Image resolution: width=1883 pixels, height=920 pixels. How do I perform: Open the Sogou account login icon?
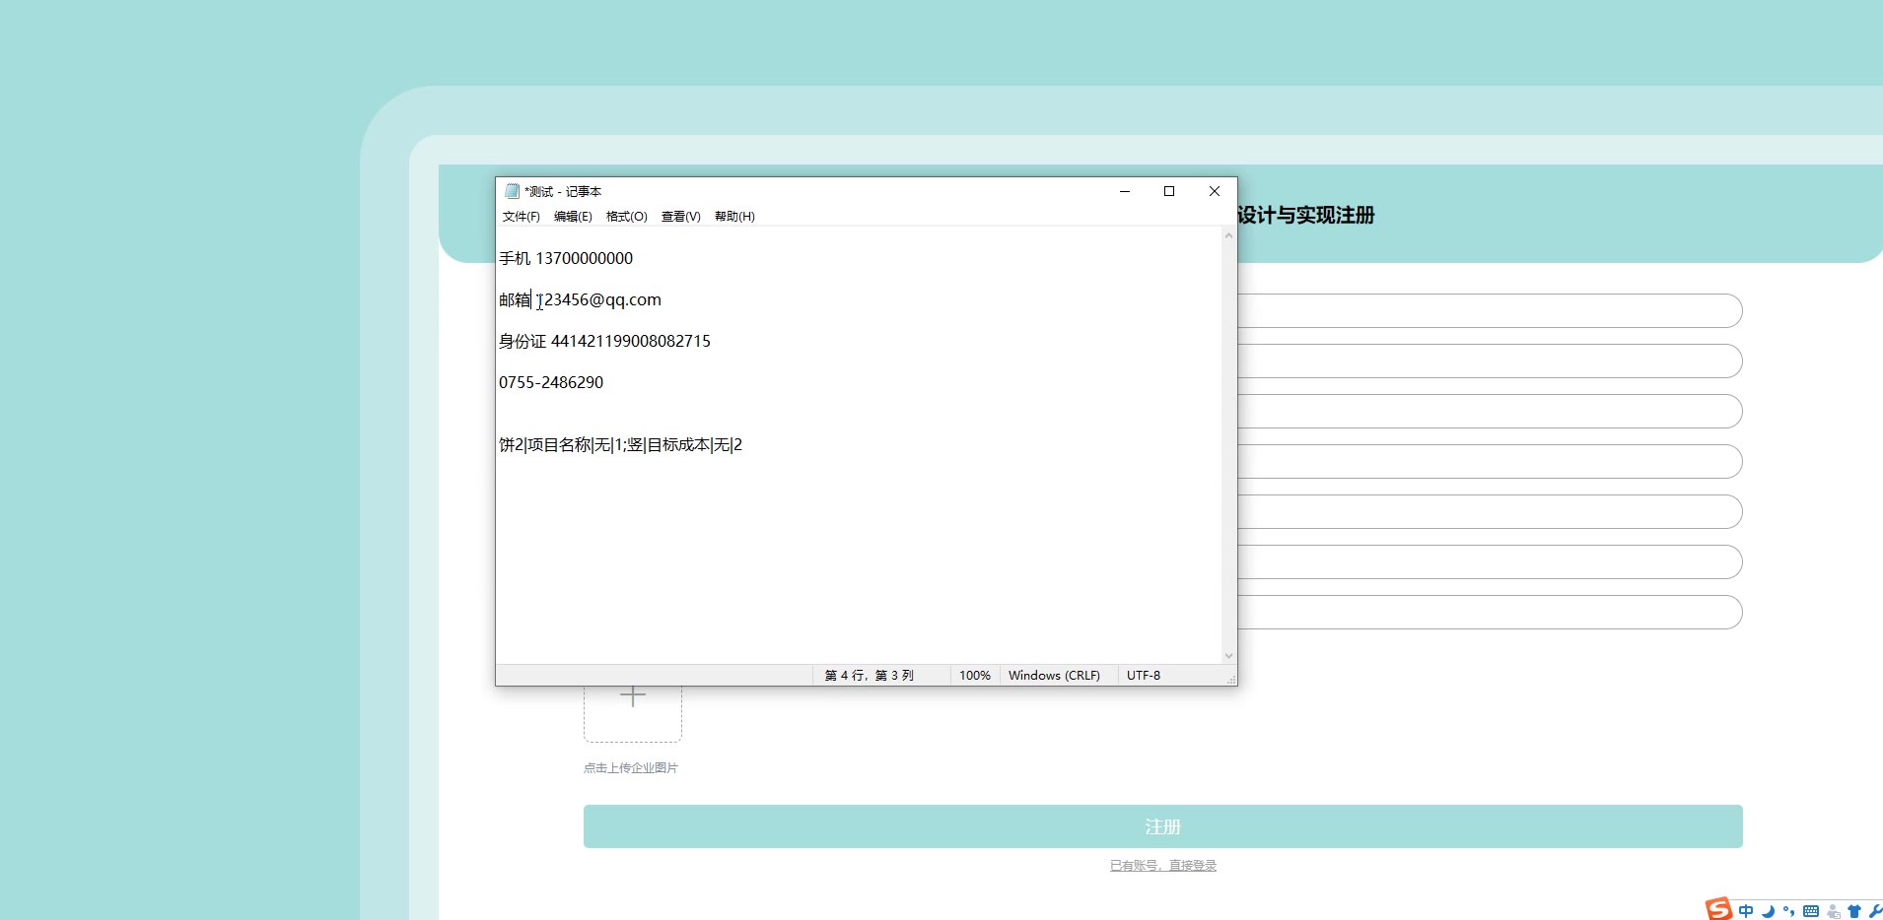pos(1833,911)
